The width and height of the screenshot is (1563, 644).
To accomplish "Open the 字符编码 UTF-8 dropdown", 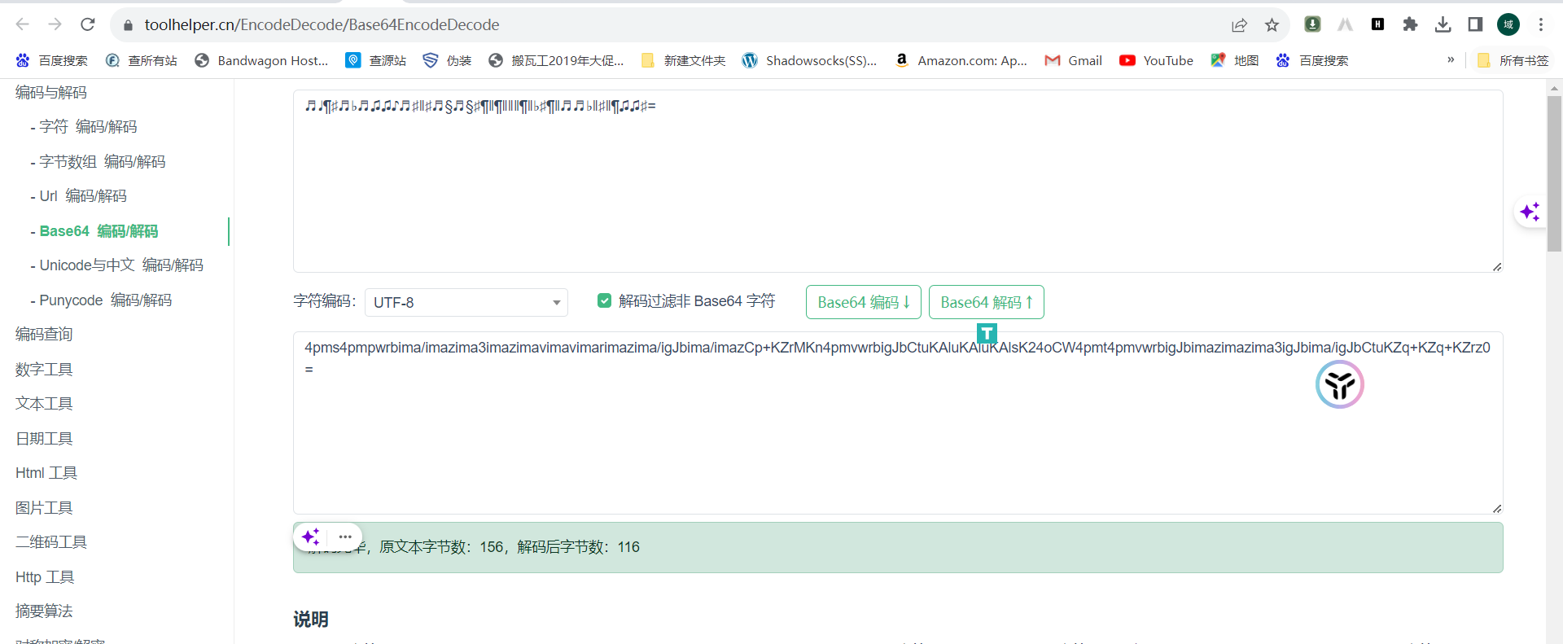I will 466,302.
